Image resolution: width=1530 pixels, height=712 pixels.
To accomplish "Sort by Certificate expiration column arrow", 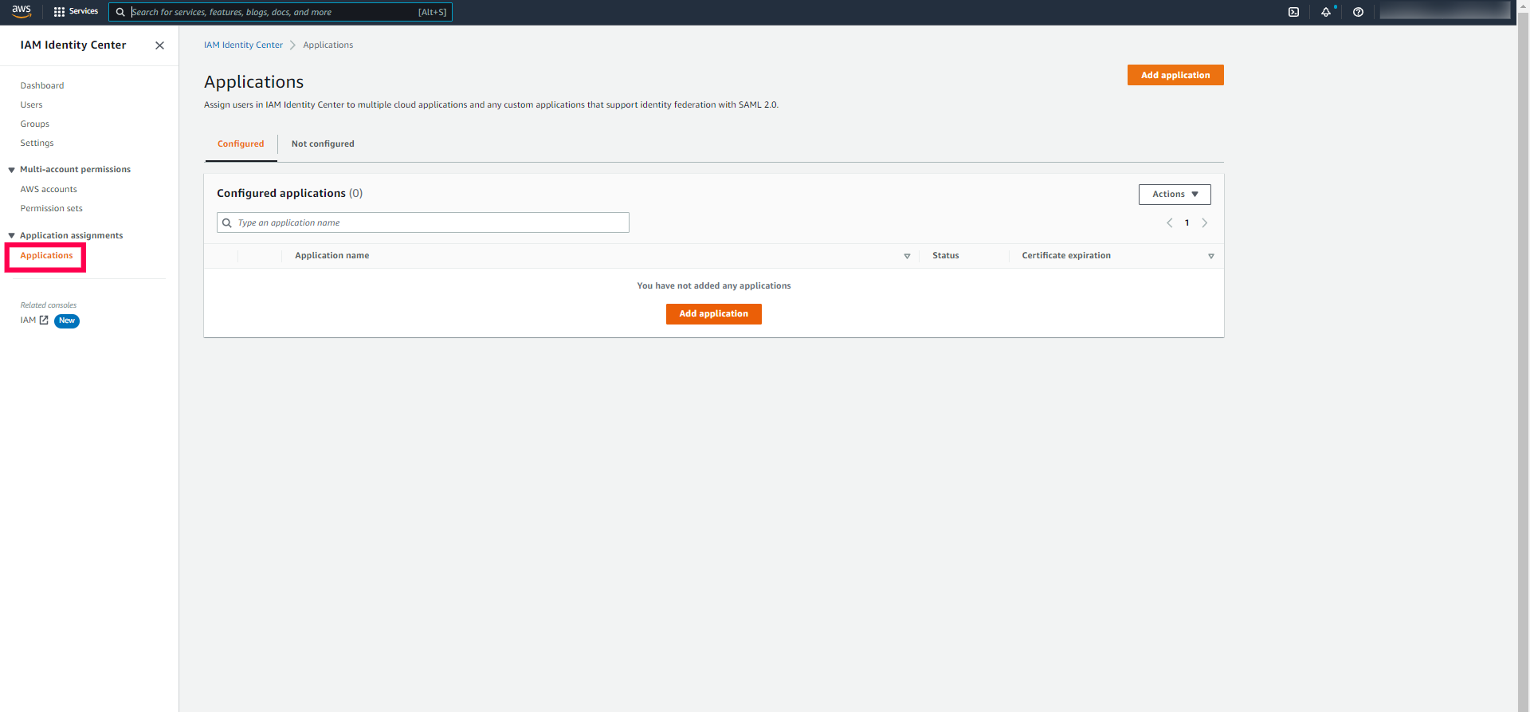I will (1211, 256).
